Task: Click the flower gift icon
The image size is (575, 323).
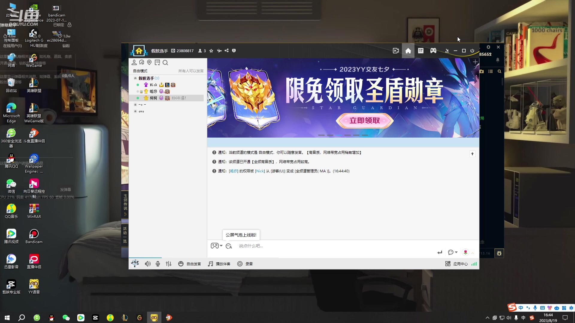Action: click(465, 252)
